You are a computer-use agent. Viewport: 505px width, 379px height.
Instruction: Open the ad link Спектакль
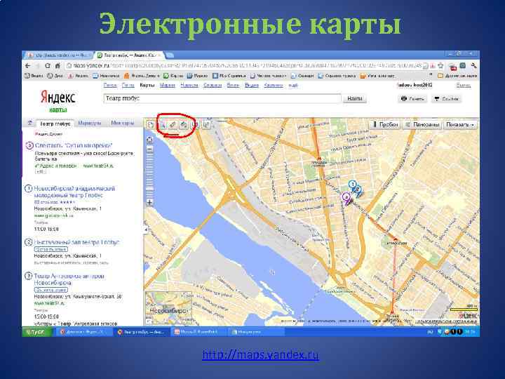[74, 145]
